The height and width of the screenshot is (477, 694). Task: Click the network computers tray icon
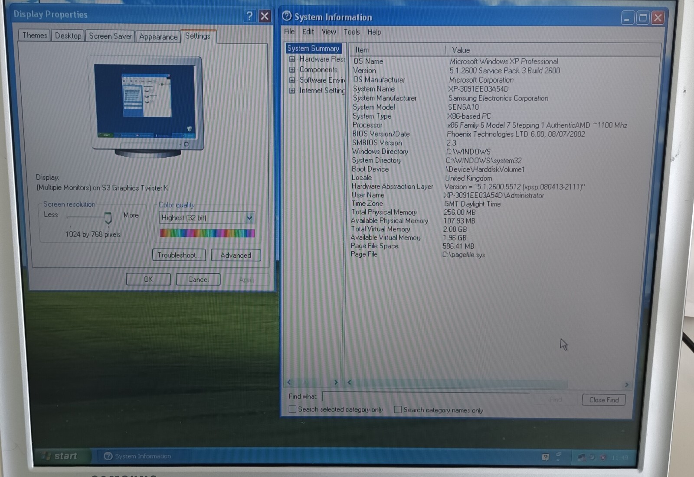tap(581, 458)
